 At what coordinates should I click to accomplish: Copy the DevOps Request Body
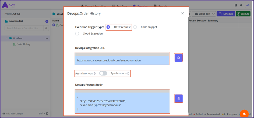[179, 98]
